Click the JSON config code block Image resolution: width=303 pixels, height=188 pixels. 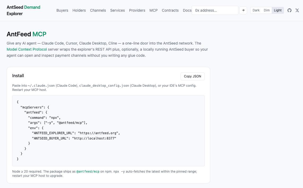point(108,131)
